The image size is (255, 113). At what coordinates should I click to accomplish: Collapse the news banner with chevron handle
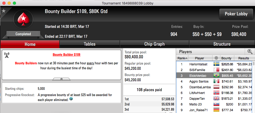(x=61, y=79)
